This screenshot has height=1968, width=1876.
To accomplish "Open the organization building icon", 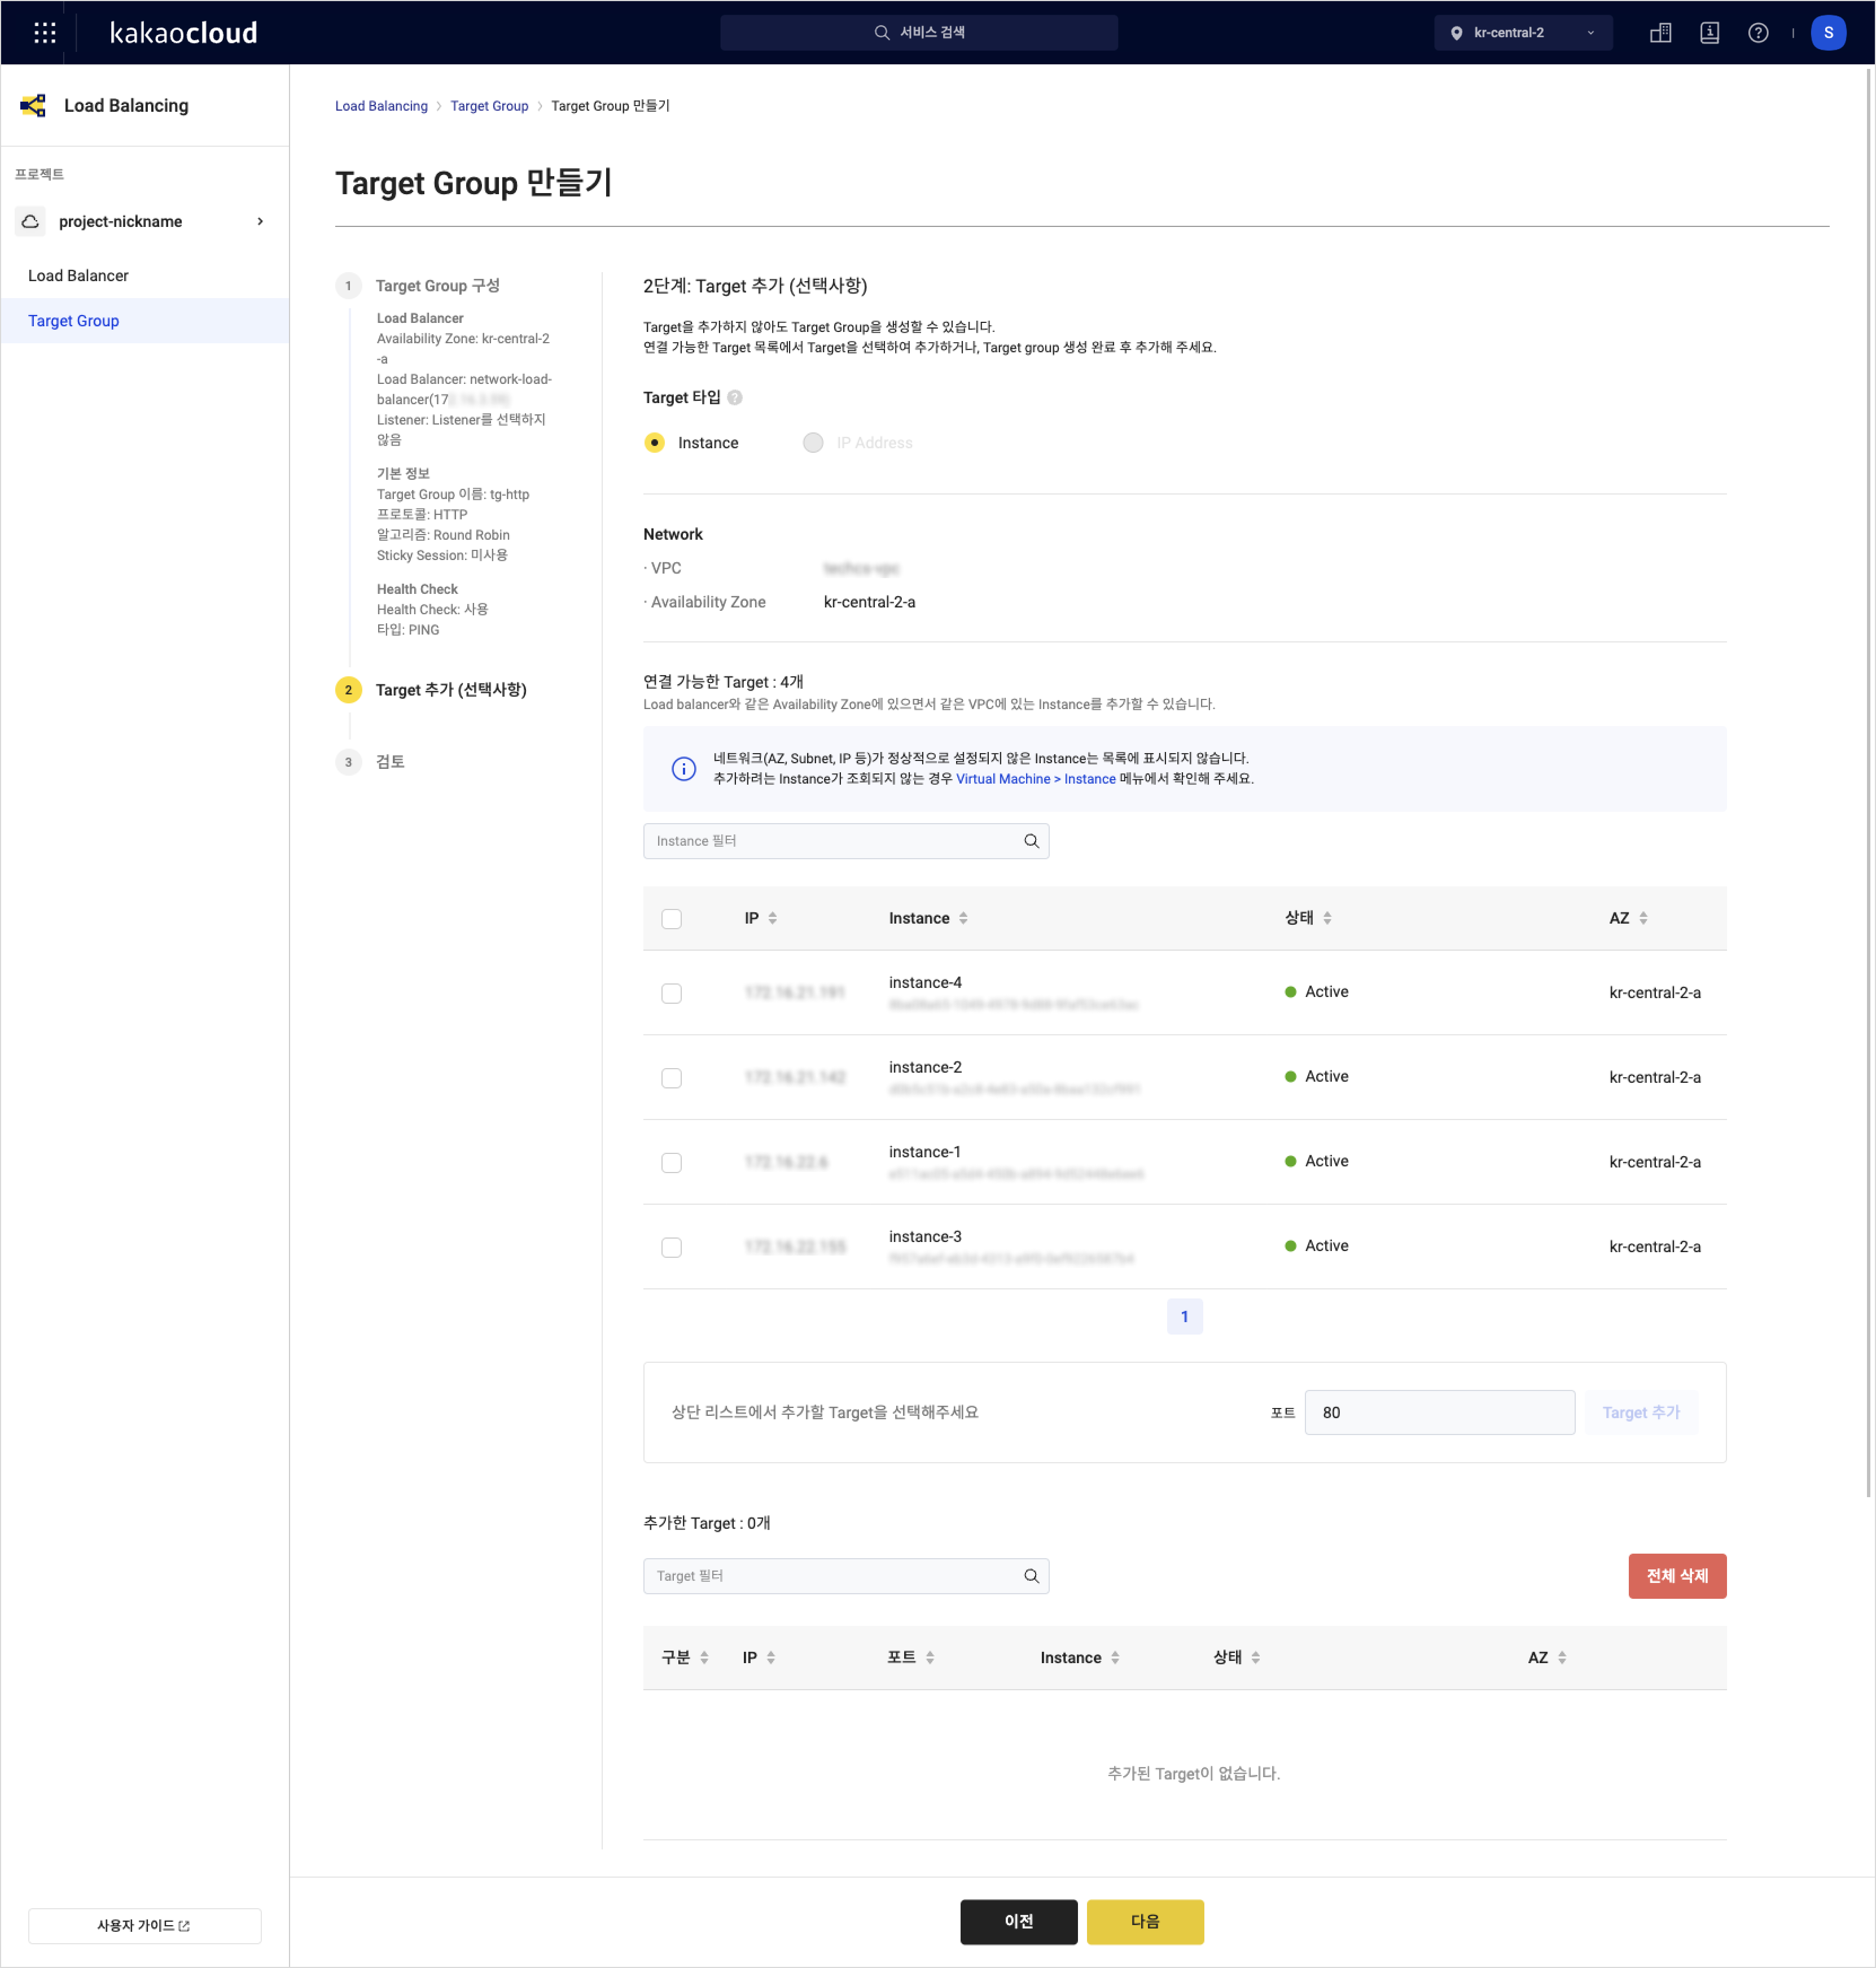I will pos(1660,33).
